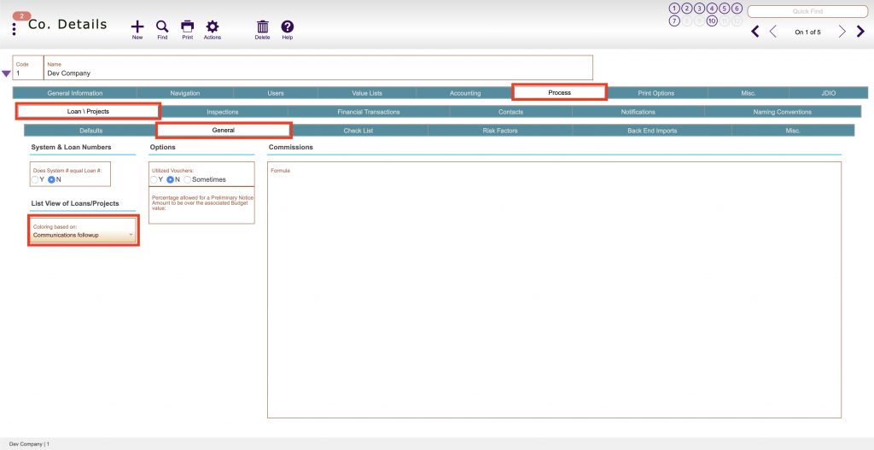The image size is (874, 450).
Task: Open Help question mark icon
Action: (287, 26)
